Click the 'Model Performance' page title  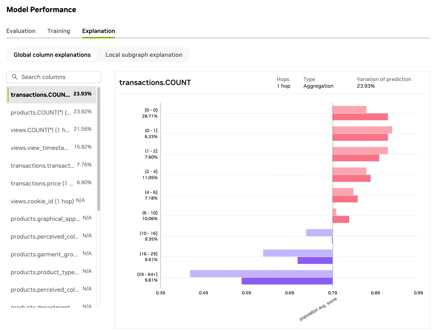pyautogui.click(x=41, y=10)
